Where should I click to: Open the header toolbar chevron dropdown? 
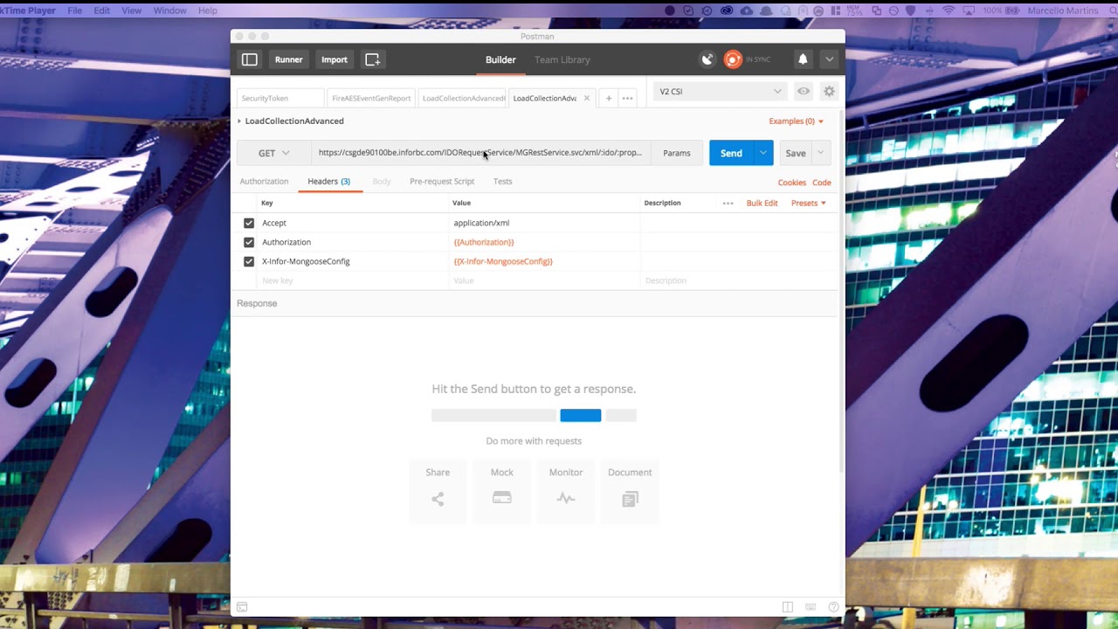(829, 59)
